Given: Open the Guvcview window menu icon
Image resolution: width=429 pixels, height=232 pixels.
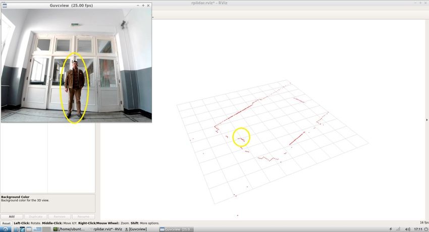Looking at the screenshot, I should 5,6.
